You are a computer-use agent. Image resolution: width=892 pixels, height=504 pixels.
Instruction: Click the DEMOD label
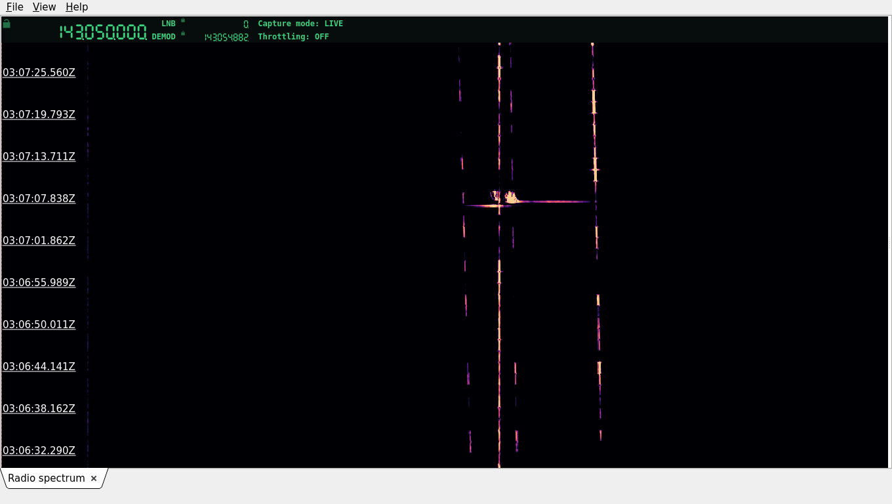(164, 37)
